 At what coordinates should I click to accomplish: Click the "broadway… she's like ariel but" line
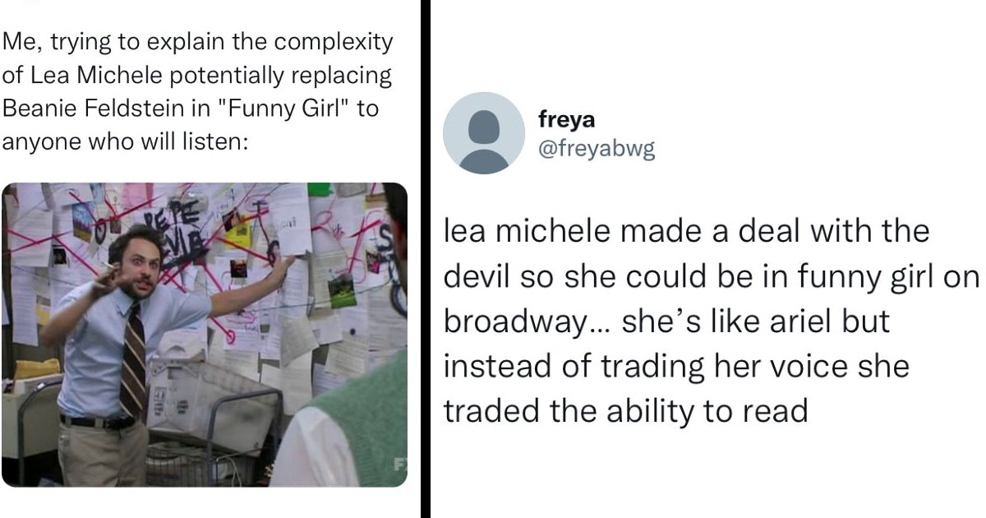click(666, 321)
